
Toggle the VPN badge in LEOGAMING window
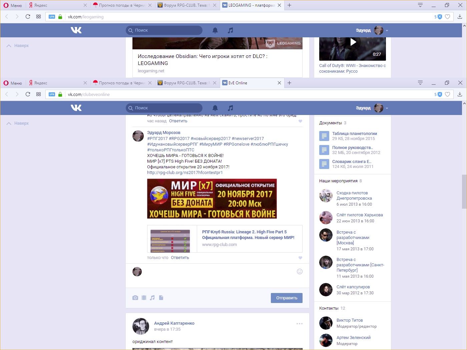52,17
